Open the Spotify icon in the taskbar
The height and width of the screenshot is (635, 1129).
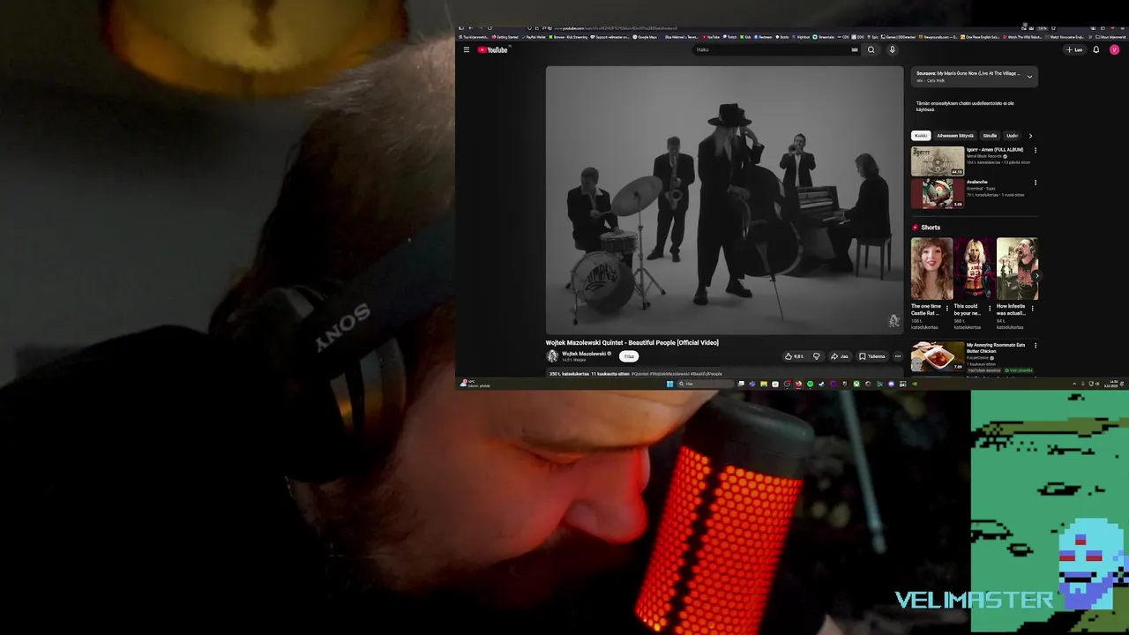810,384
